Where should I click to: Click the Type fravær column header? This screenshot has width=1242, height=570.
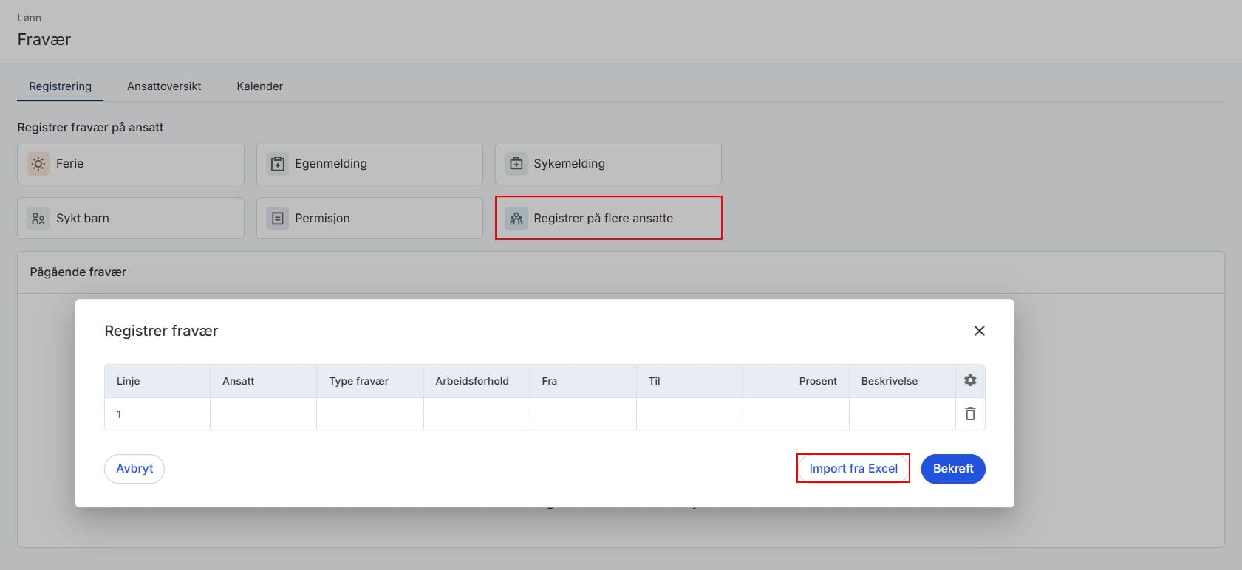370,381
